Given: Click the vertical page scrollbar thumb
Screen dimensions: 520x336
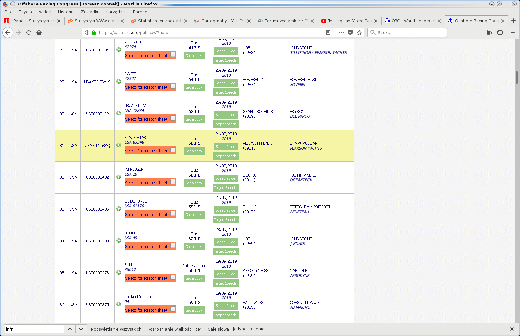Looking at the screenshot, I should point(517,77).
